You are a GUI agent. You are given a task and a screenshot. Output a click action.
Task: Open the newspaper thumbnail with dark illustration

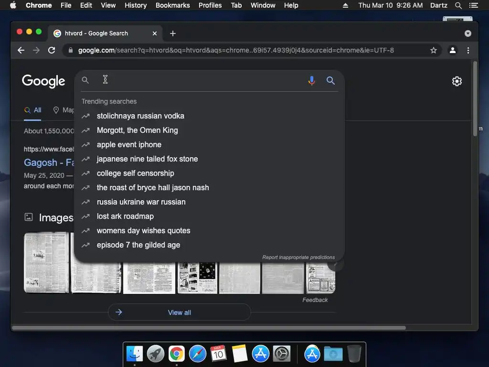click(x=197, y=278)
